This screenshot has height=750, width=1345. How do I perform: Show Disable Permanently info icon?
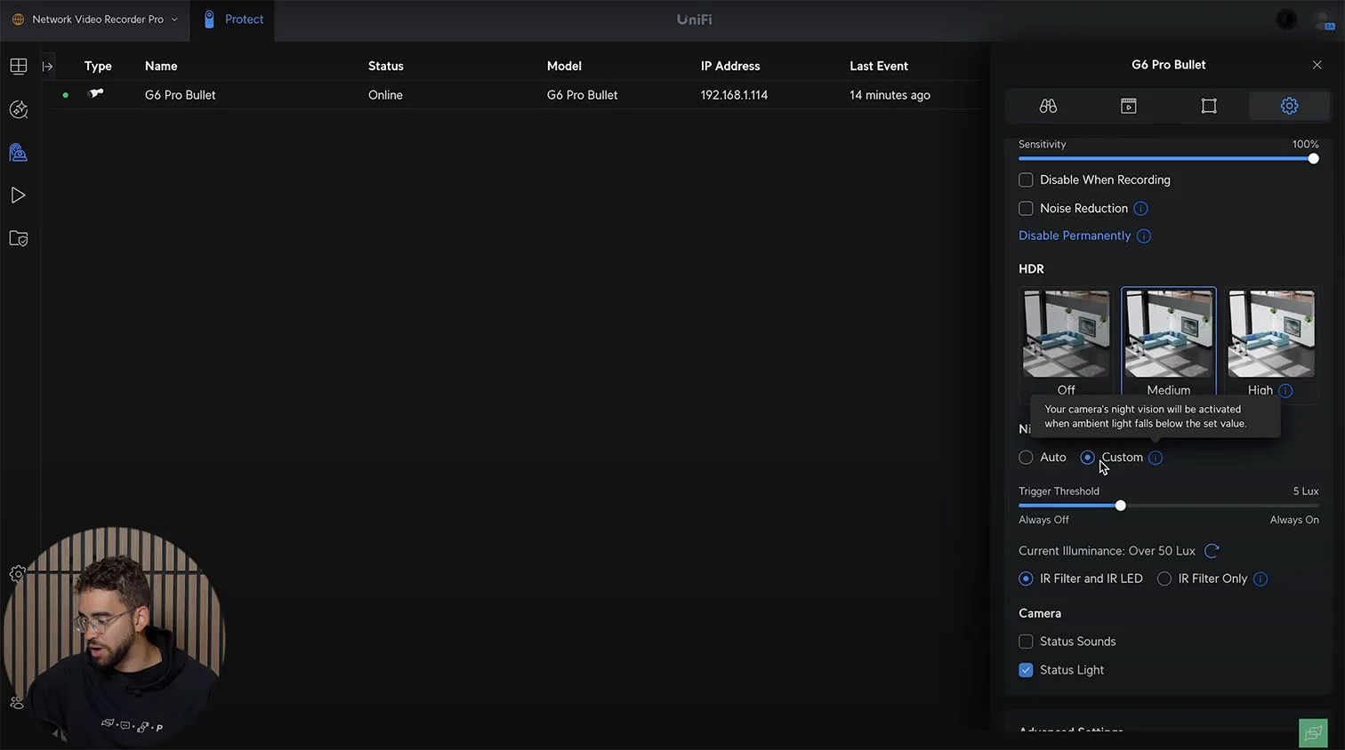pos(1144,236)
